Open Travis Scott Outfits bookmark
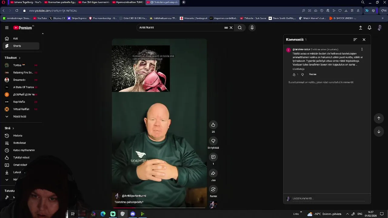Screen dimensions: 388x218 point(282,18)
